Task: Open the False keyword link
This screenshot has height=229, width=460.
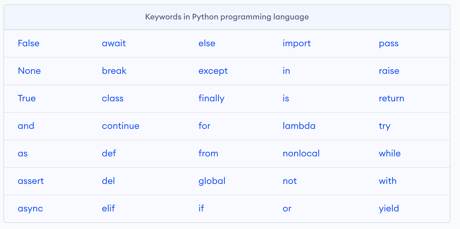Action: coord(28,43)
